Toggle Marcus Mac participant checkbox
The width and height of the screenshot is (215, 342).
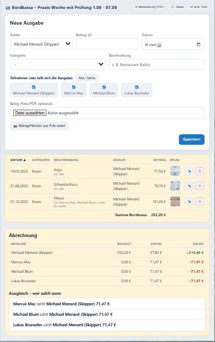[x=74, y=87]
